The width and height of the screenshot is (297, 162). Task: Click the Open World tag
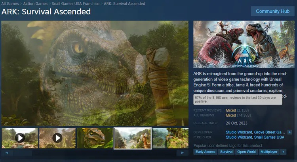[246, 152]
